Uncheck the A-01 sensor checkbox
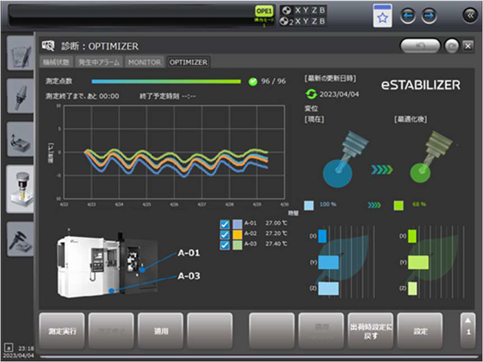Screen dimensions: 483x362 click(x=224, y=224)
